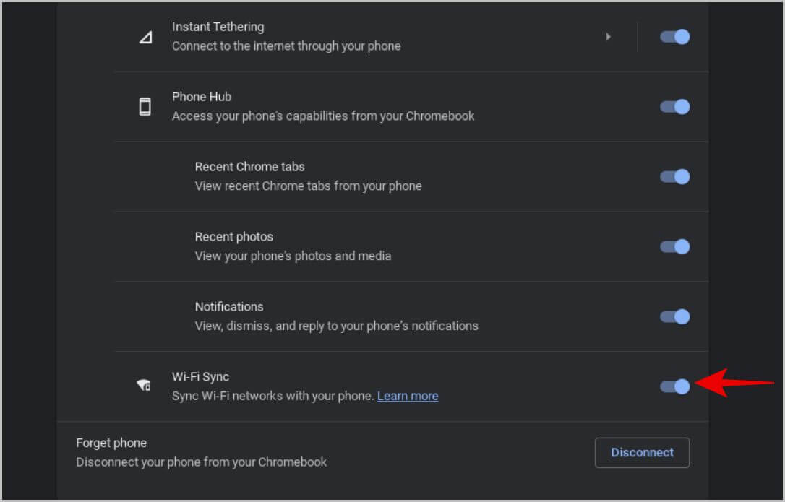
Task: Click 'Access your phone's capabilities' description
Action: click(x=323, y=116)
